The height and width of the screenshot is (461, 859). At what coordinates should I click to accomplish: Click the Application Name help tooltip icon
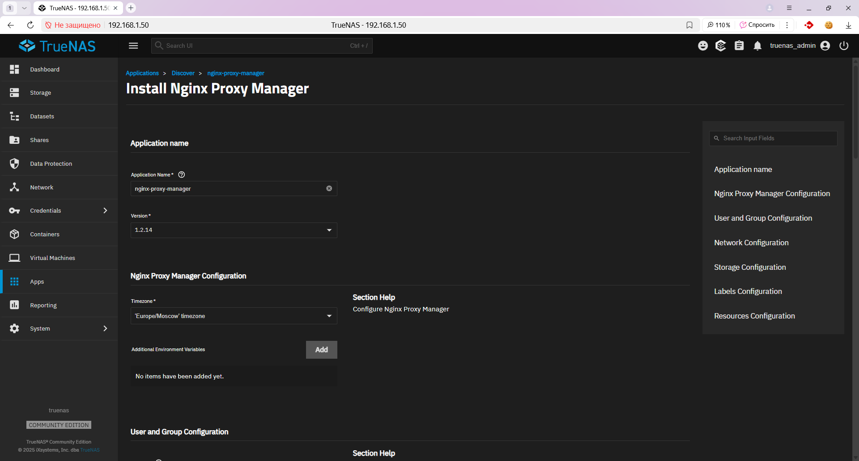(182, 175)
